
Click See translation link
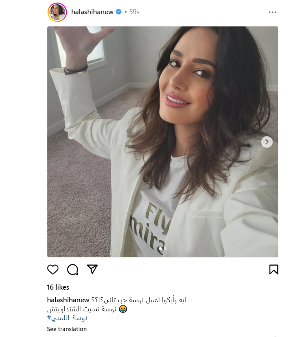coord(67,329)
